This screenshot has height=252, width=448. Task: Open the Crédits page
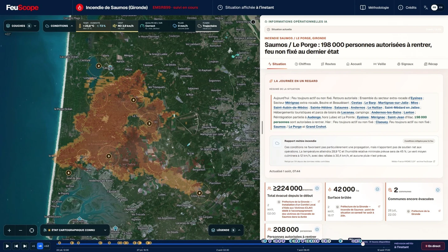click(407, 7)
